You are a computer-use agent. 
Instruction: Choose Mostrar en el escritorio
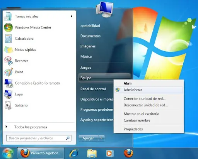pyautogui.click(x=148, y=114)
